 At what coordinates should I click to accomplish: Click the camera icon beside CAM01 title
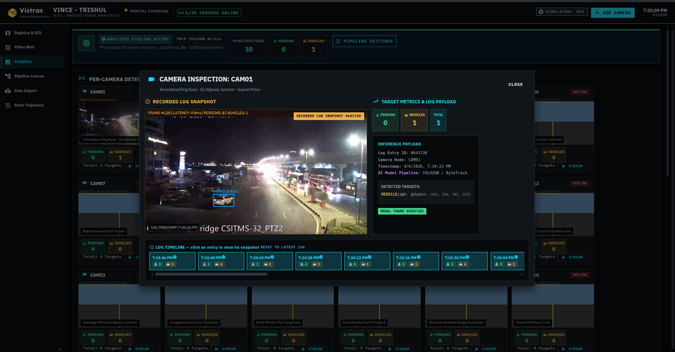[152, 79]
